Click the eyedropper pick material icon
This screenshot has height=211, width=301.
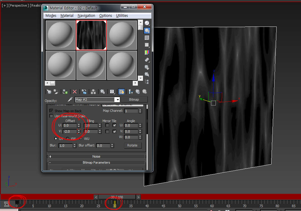pyautogui.click(x=70, y=99)
